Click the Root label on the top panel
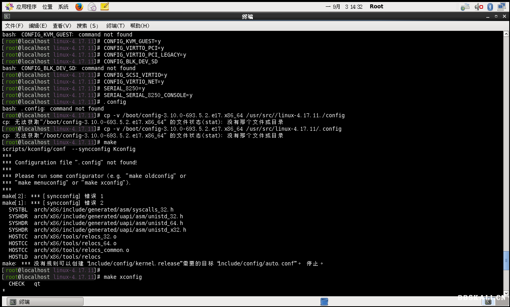The image size is (510, 307). [376, 6]
